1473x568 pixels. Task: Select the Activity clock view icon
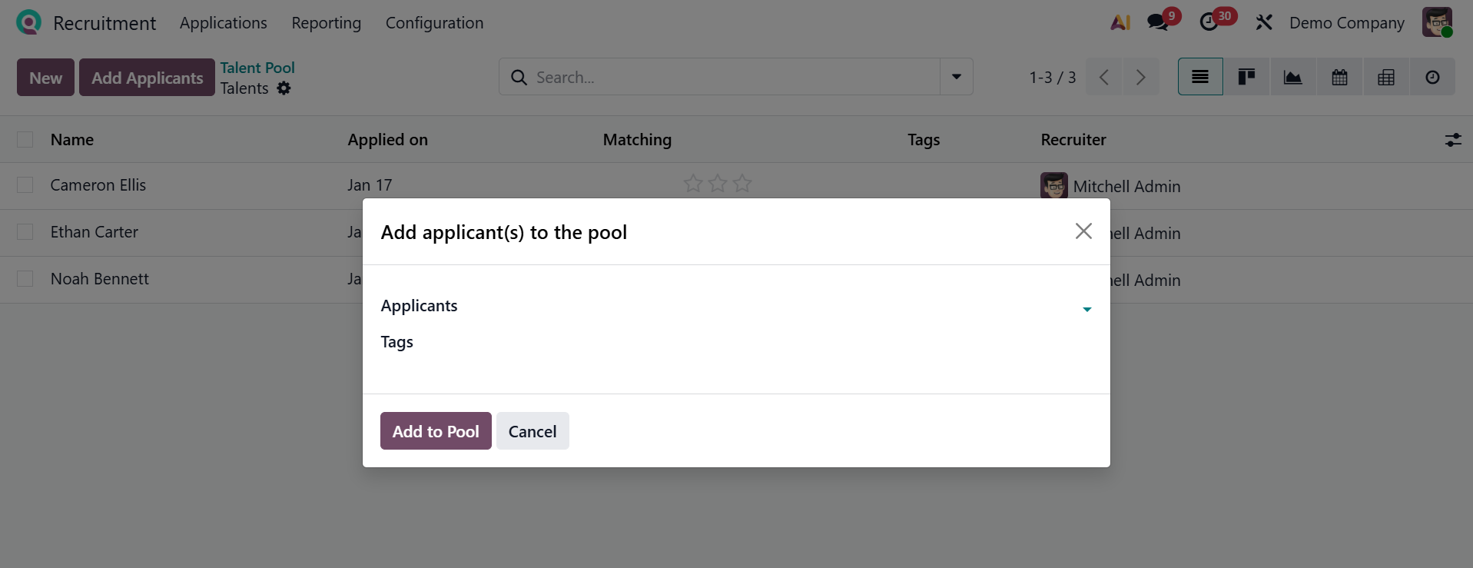click(1432, 77)
